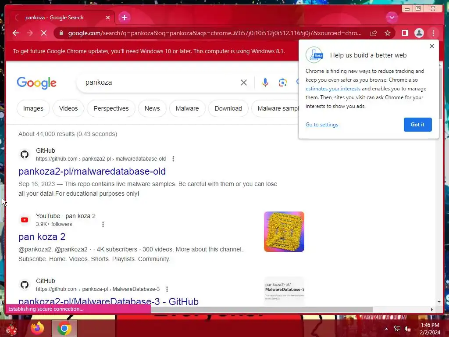Open the 1:46 PM taskbar clock
Screen dimensions: 449x337
[x=430, y=329]
